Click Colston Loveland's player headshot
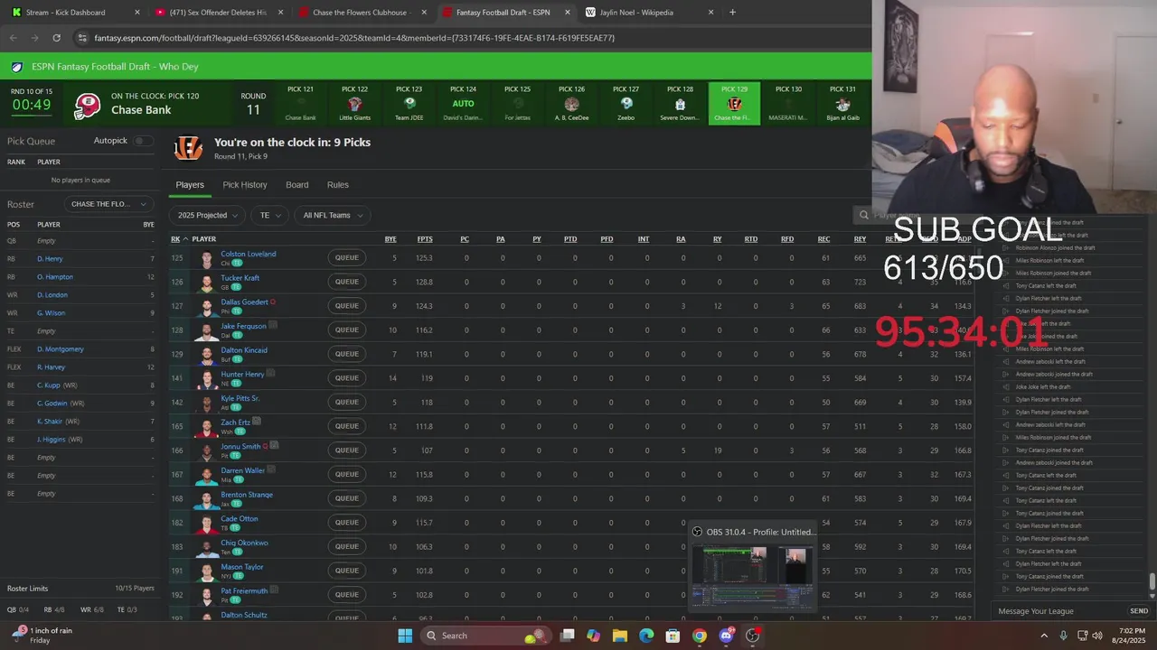 click(207, 258)
